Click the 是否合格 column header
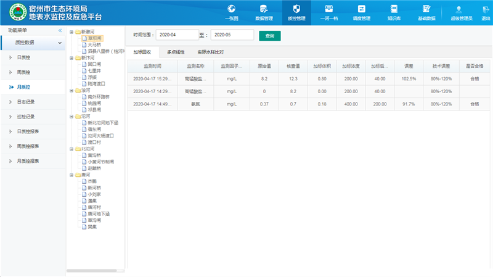The width and height of the screenshot is (493, 277). (475, 66)
